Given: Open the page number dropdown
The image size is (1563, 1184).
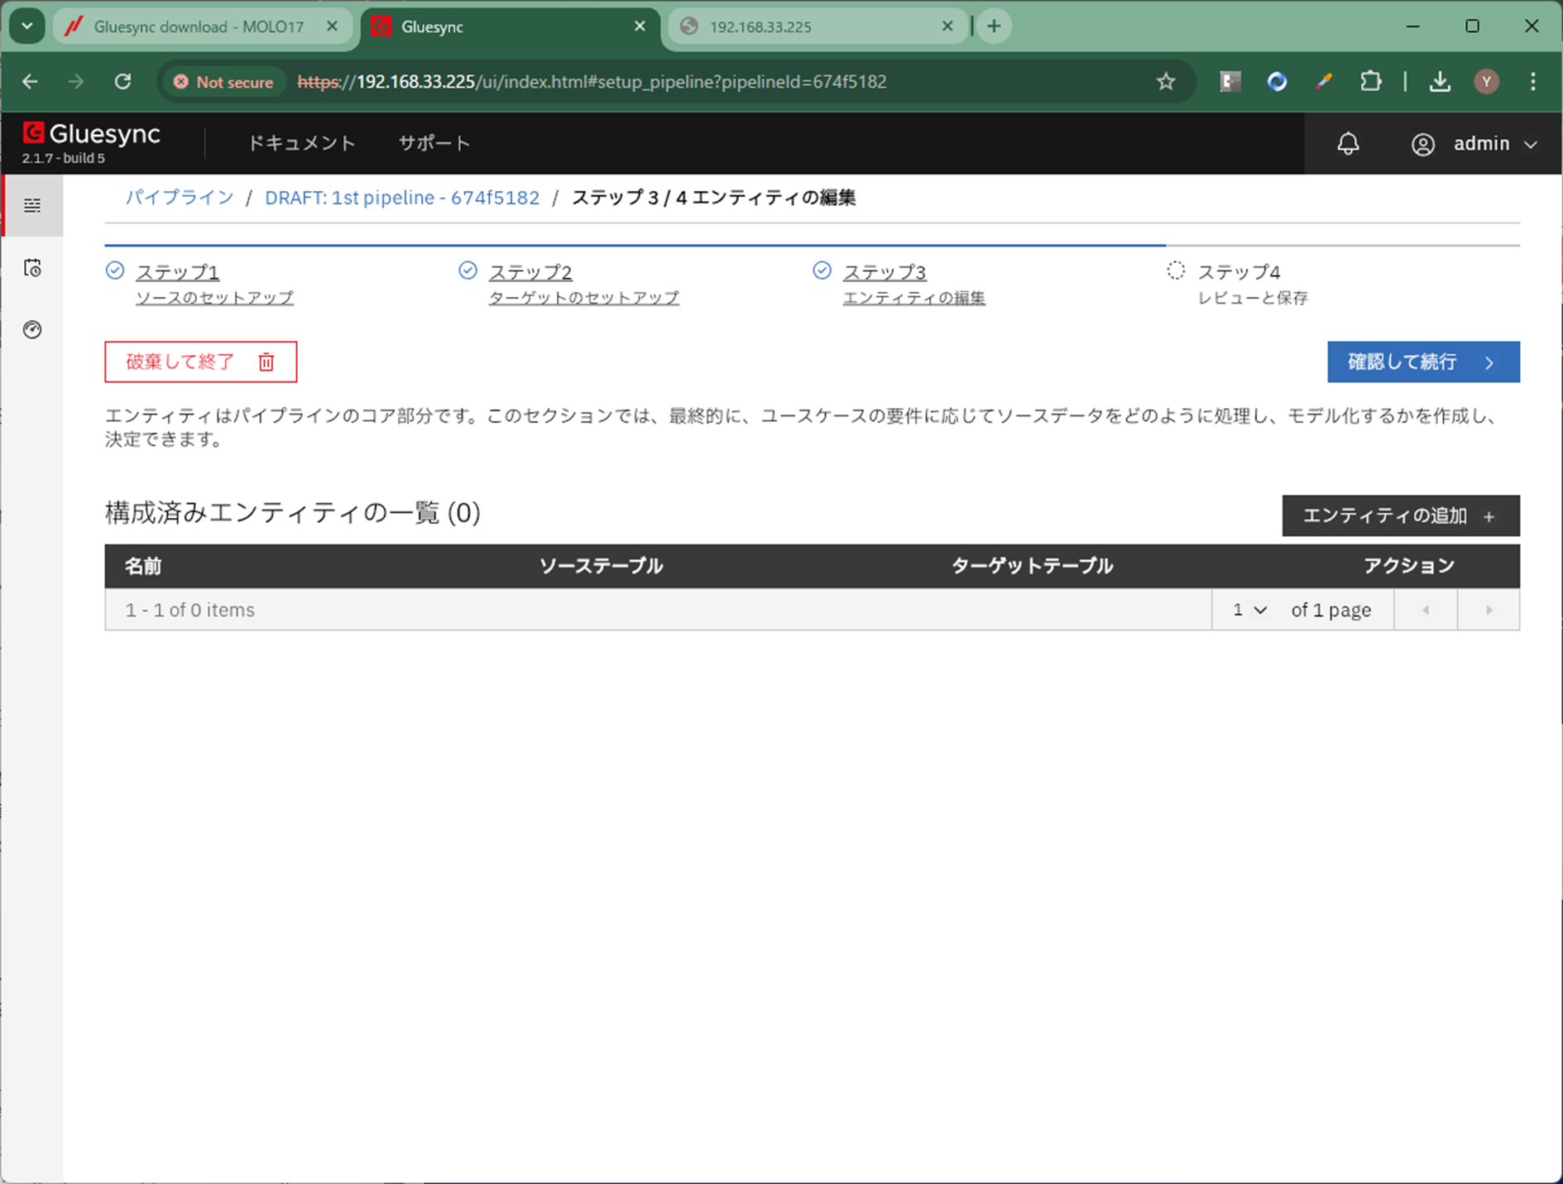Looking at the screenshot, I should coord(1249,610).
